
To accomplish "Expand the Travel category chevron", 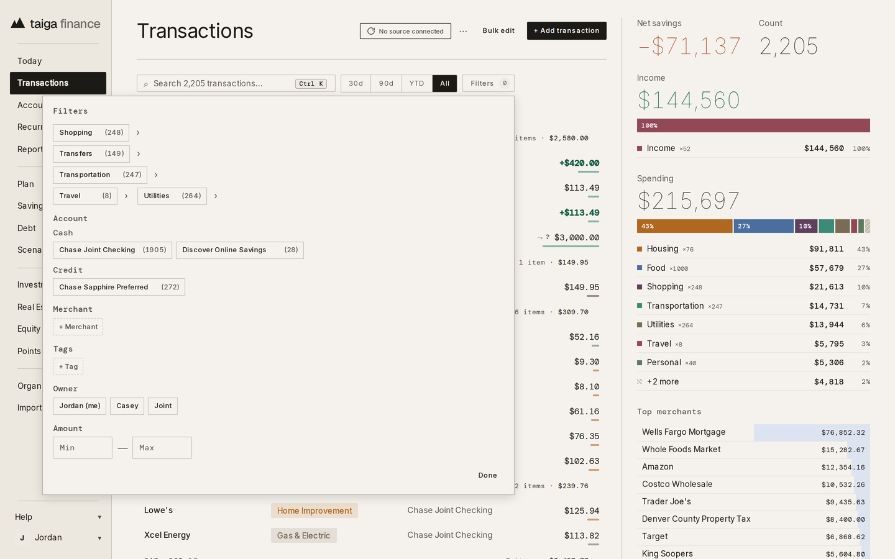I will point(126,196).
